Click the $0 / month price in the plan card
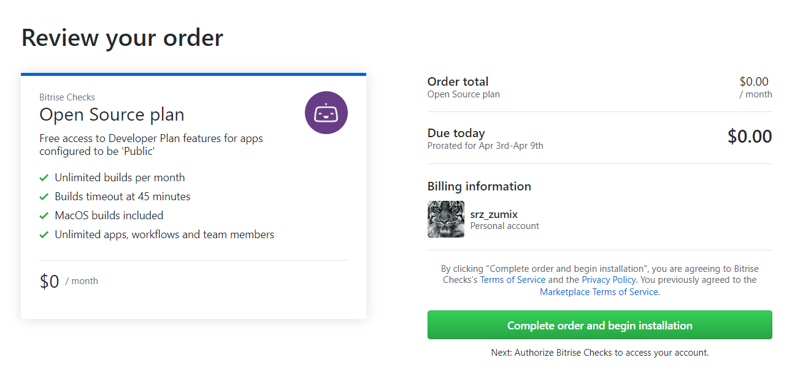Image resolution: width=803 pixels, height=379 pixels. [x=69, y=281]
